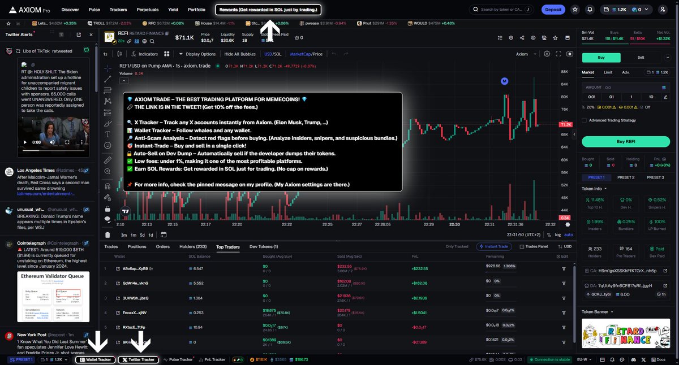Enter chart fullscreen mode
This screenshot has height=365, width=679.
point(558,54)
